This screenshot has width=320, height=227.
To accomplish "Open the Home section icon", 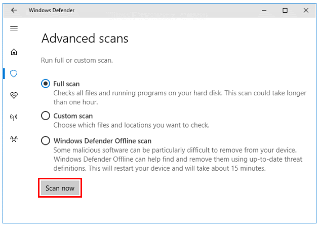I will click(14, 52).
